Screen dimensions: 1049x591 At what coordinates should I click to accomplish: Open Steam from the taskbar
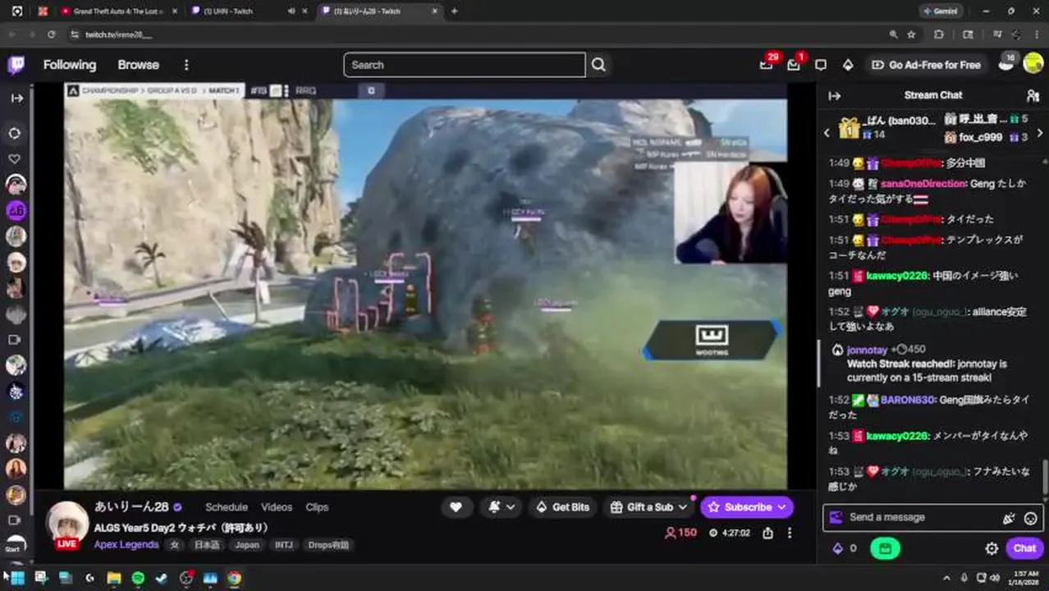tap(162, 578)
